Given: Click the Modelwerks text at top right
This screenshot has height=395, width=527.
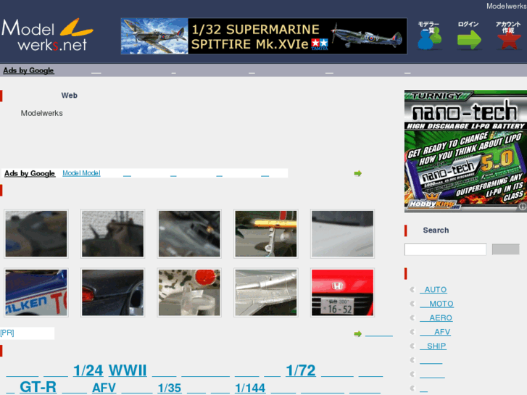Looking at the screenshot, I should [507, 6].
